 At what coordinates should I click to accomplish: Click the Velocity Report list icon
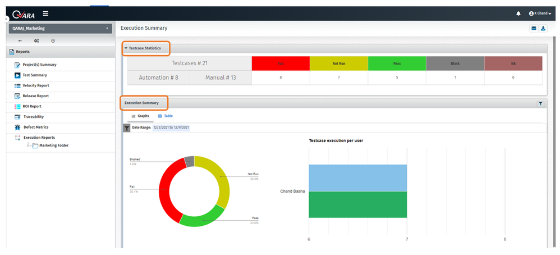[x=17, y=86]
